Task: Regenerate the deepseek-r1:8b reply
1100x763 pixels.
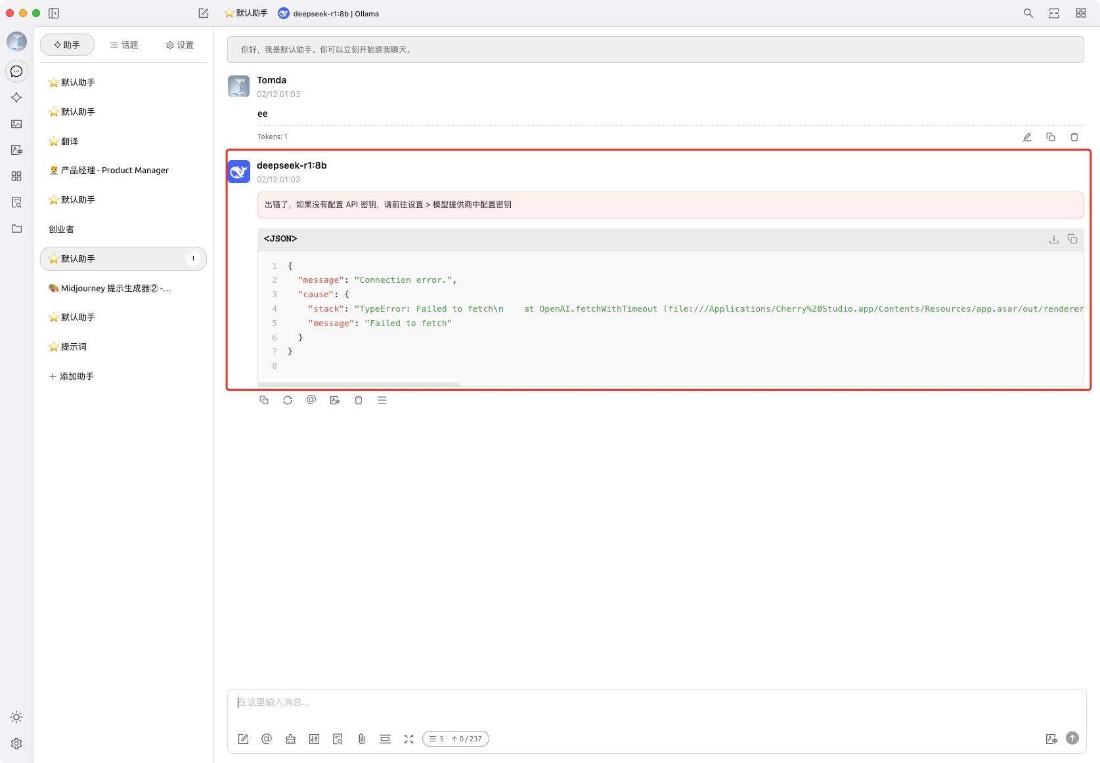Action: (x=288, y=400)
